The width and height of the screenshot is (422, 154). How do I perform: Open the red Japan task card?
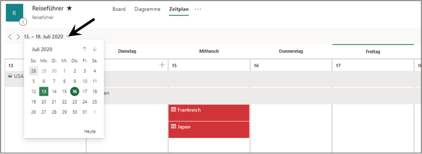coord(209,130)
